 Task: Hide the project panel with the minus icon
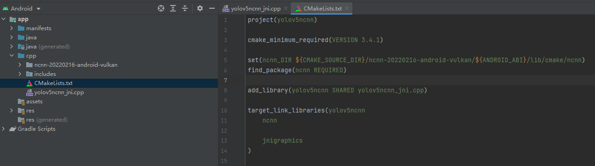click(x=212, y=8)
